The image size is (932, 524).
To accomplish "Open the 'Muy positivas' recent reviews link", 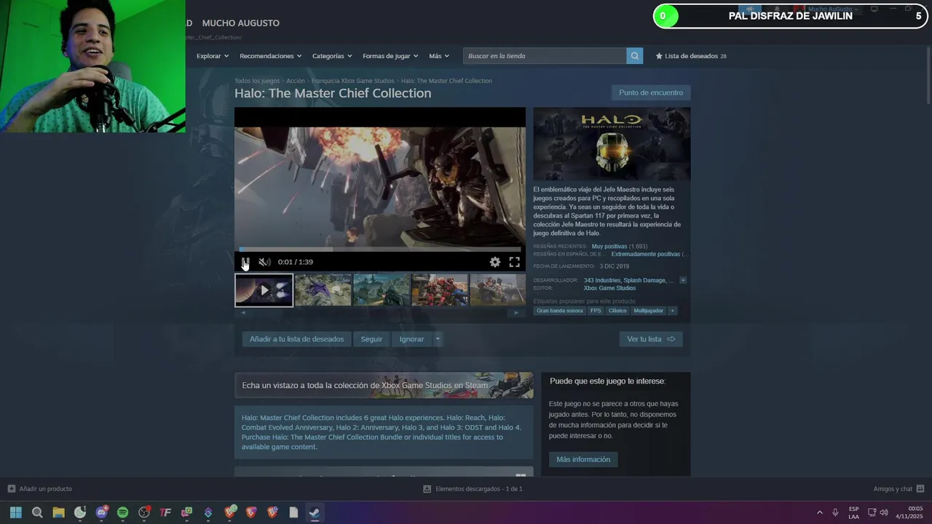I will [609, 246].
